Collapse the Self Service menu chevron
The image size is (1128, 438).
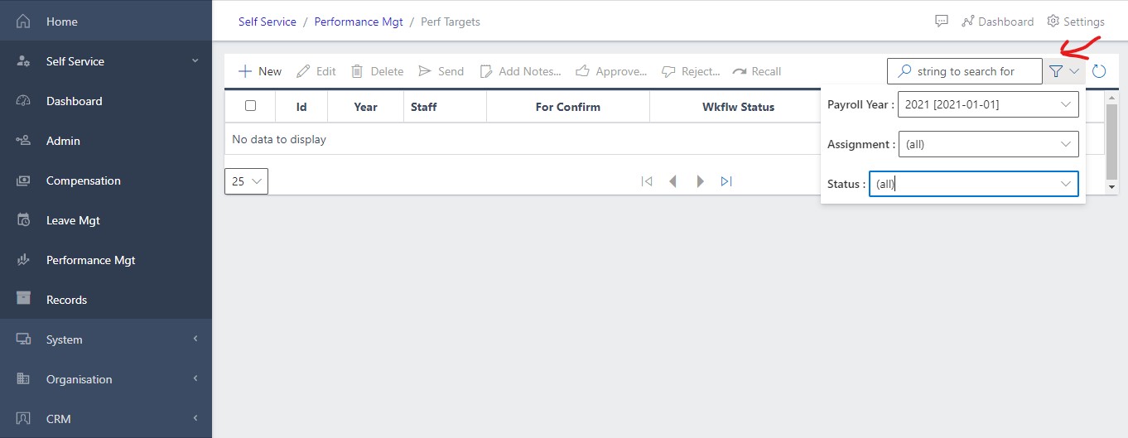[x=195, y=61]
